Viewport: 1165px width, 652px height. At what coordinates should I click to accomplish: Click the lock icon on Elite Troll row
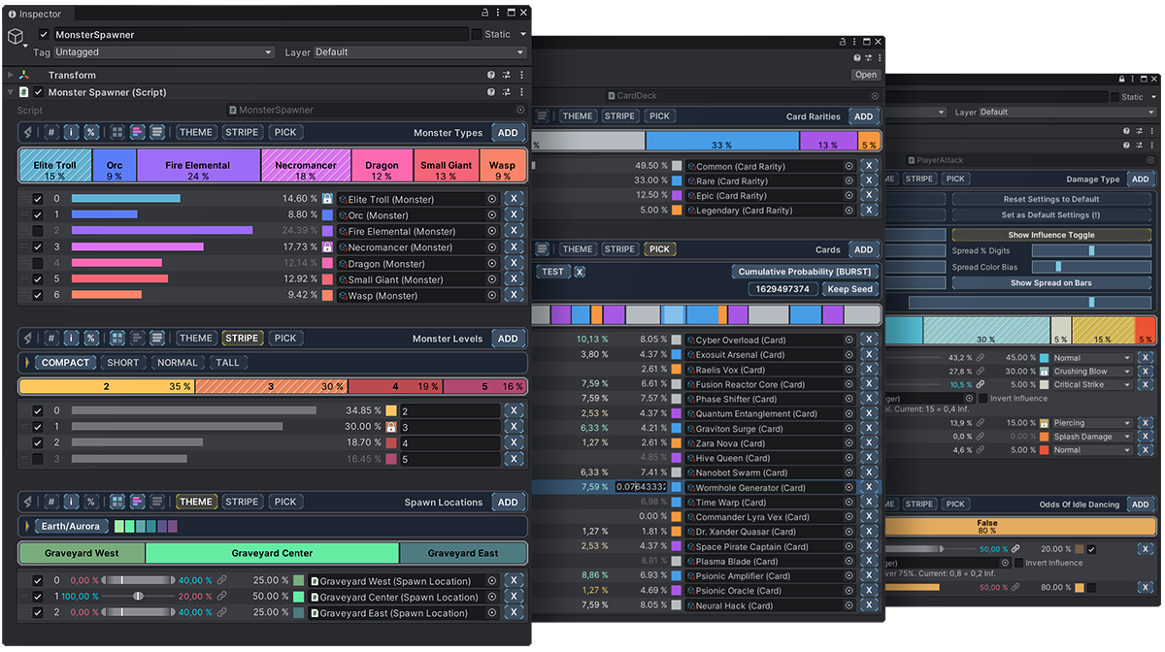pyautogui.click(x=328, y=199)
